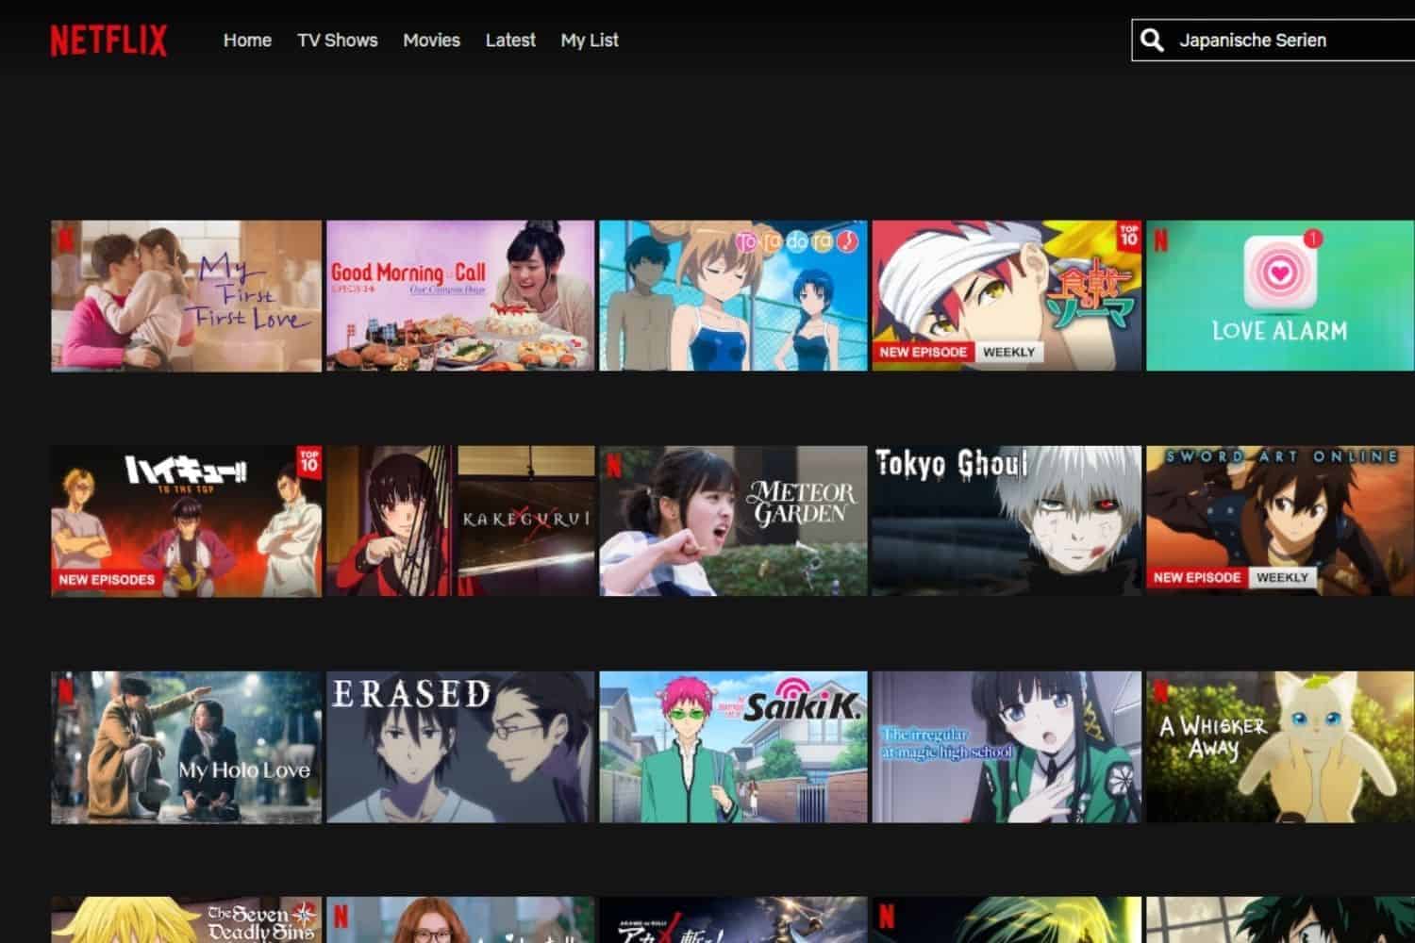Open the Food Wars thumbnail with New Episode badge
The height and width of the screenshot is (943, 1415).
[x=1007, y=296]
